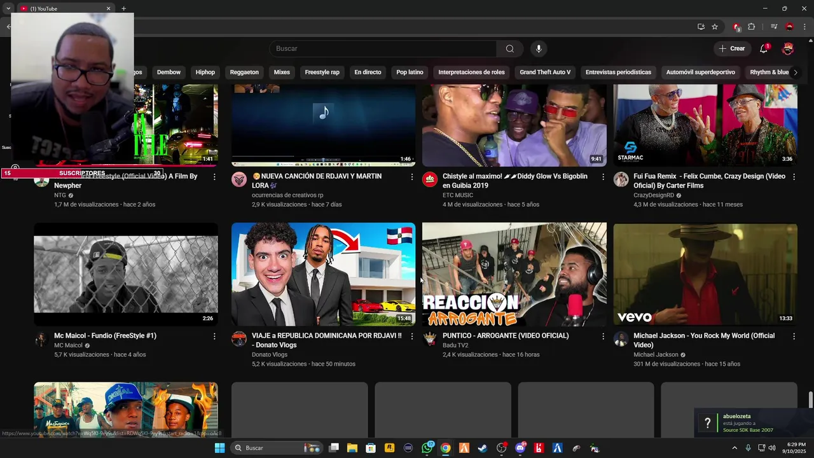Click the red extension icon in Chrome toolbar
Viewport: 814px width, 458px height.
pos(736,27)
